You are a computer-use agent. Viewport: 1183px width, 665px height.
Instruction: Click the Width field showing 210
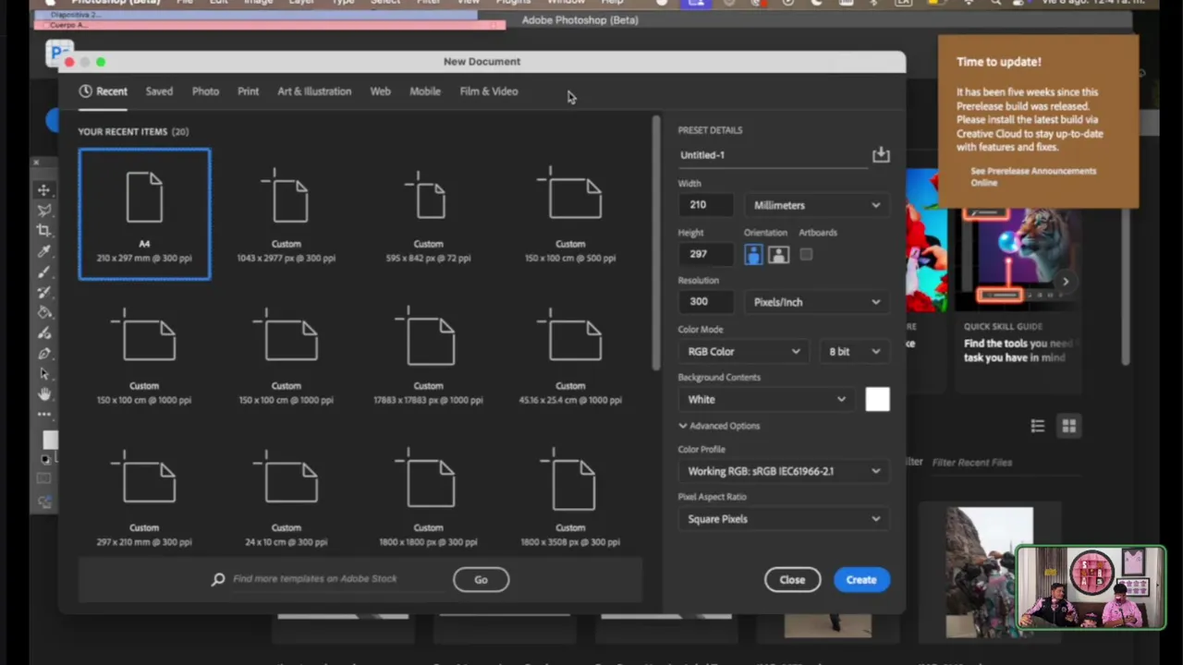[706, 205]
